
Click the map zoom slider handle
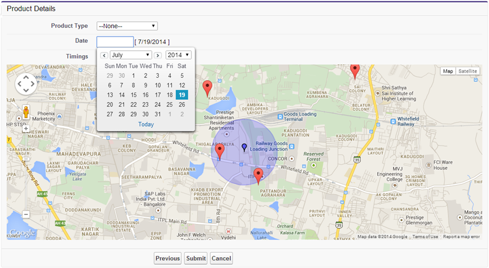click(26, 159)
